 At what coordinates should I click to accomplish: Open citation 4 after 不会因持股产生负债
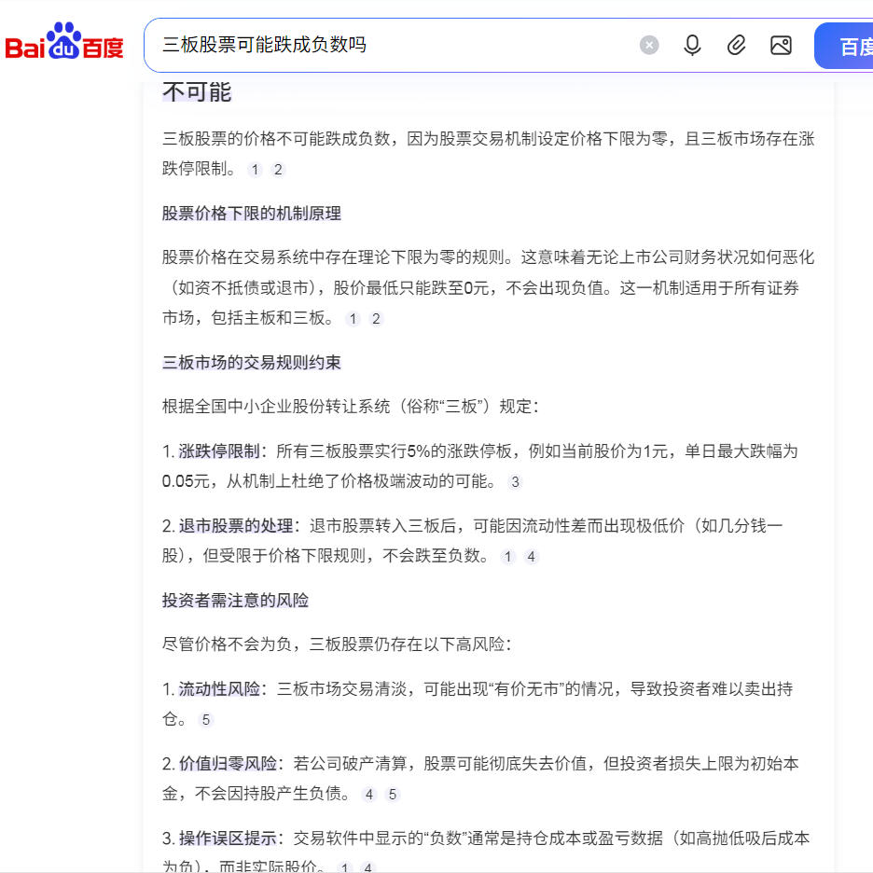click(368, 795)
